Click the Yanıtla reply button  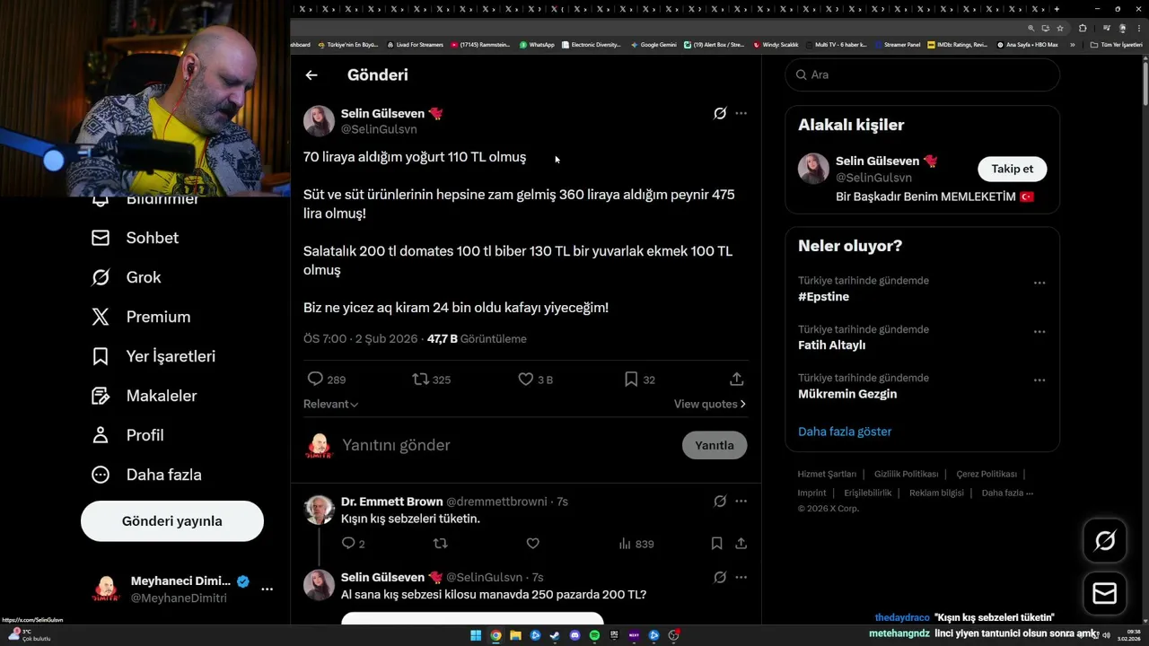(x=715, y=445)
